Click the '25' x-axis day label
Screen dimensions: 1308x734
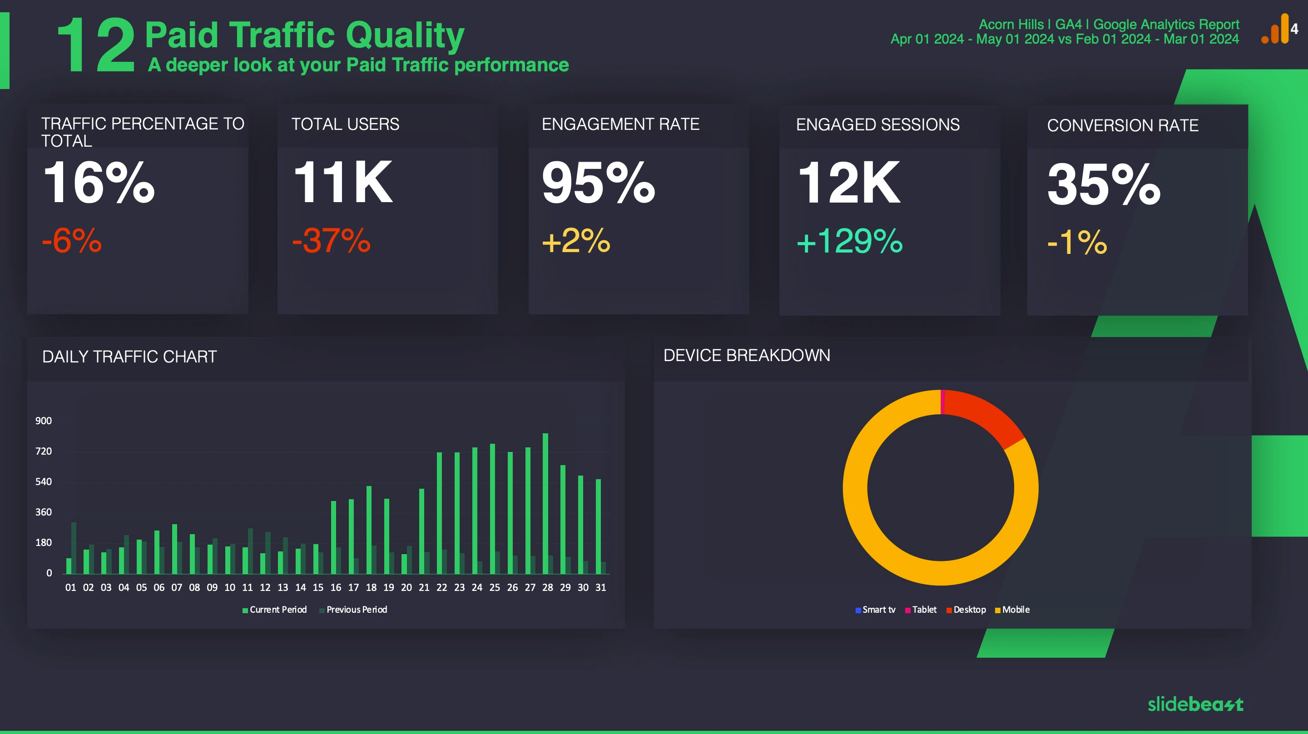[495, 588]
